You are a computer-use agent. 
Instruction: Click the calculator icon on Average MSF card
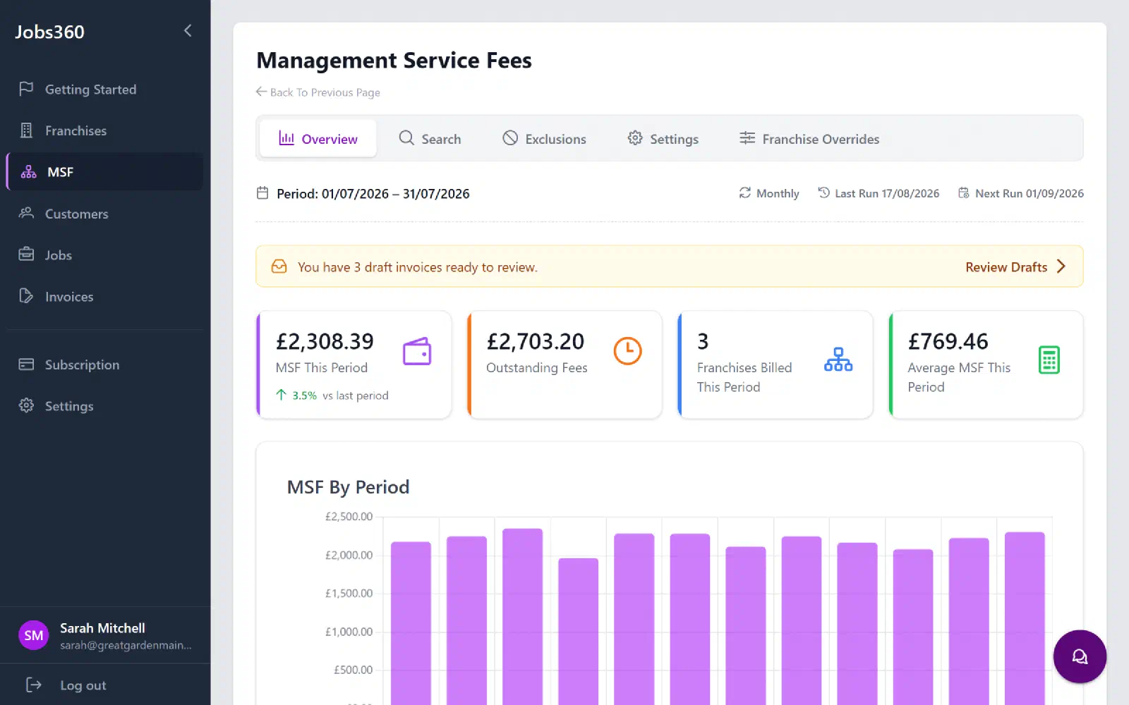tap(1049, 360)
